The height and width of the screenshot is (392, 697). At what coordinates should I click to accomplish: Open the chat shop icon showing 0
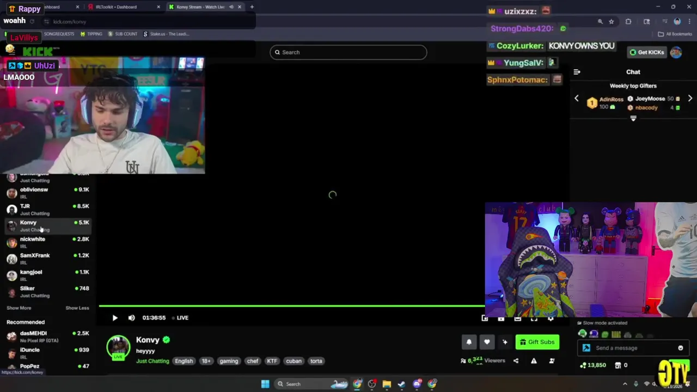[621, 365]
